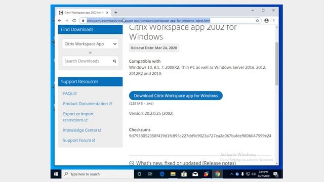Viewport: 324px width, 182px height.
Task: Open the Citrix Workspace App dropdown
Action: 90,44
